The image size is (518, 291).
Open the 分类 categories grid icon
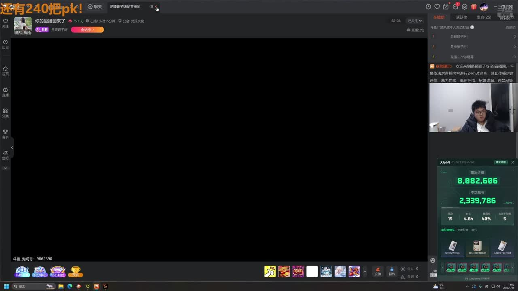tap(5, 112)
